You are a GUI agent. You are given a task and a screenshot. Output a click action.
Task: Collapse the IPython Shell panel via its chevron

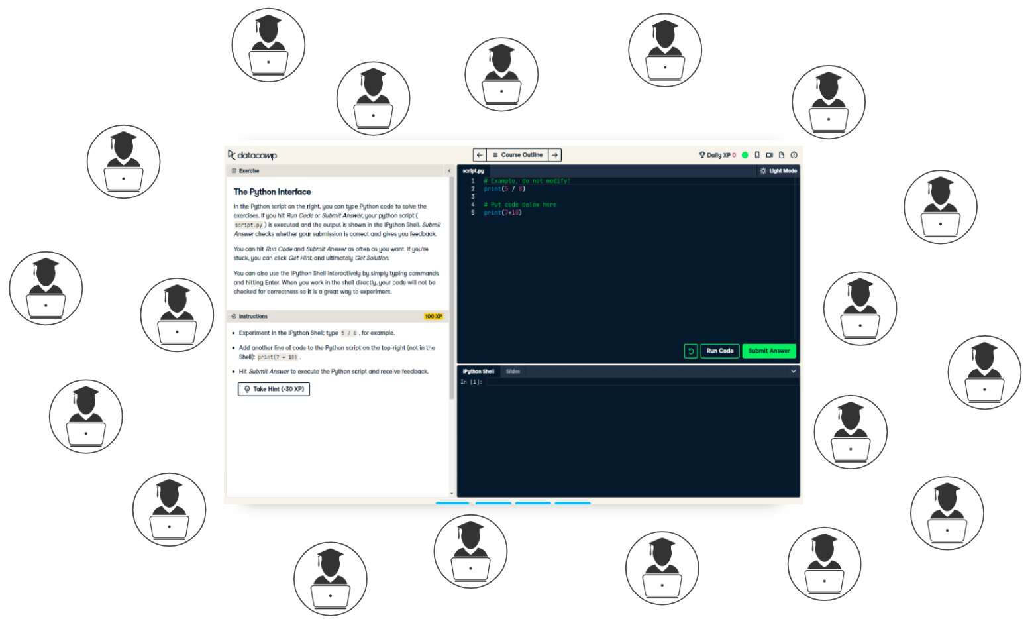coord(793,372)
